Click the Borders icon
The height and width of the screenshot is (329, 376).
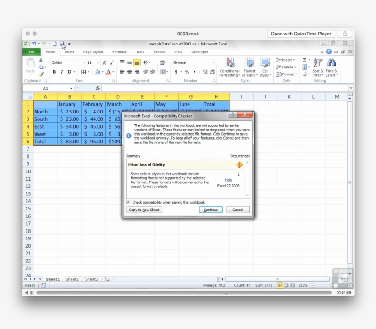tap(83, 72)
